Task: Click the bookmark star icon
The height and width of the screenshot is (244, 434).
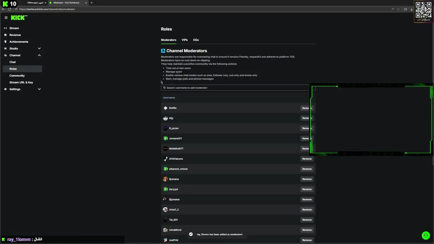Action: pyautogui.click(x=398, y=9)
